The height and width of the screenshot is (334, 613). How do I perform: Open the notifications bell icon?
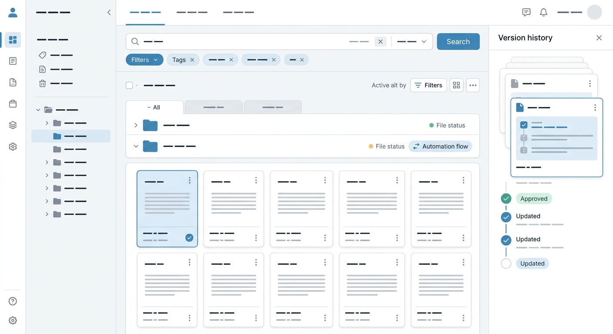pos(543,13)
